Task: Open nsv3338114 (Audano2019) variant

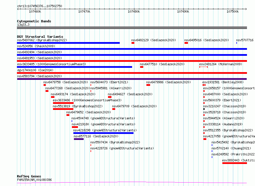Action: pyautogui.click(x=223, y=124)
